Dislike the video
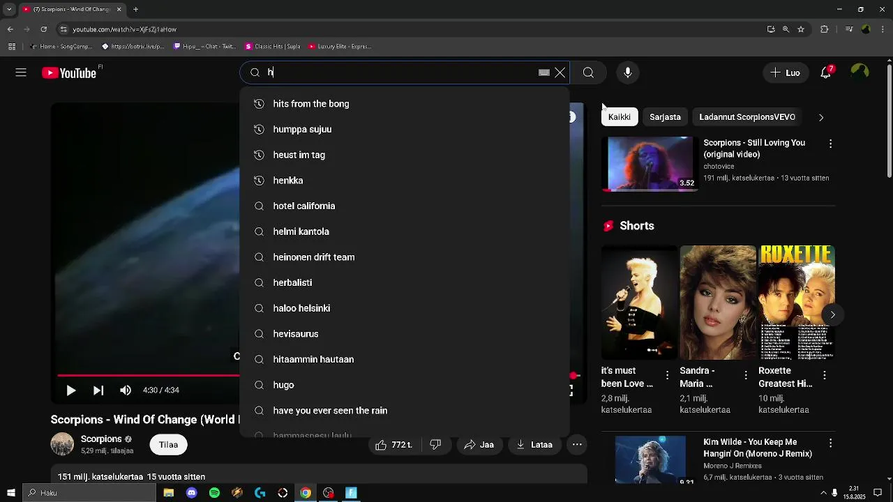This screenshot has width=893, height=502. [435, 445]
